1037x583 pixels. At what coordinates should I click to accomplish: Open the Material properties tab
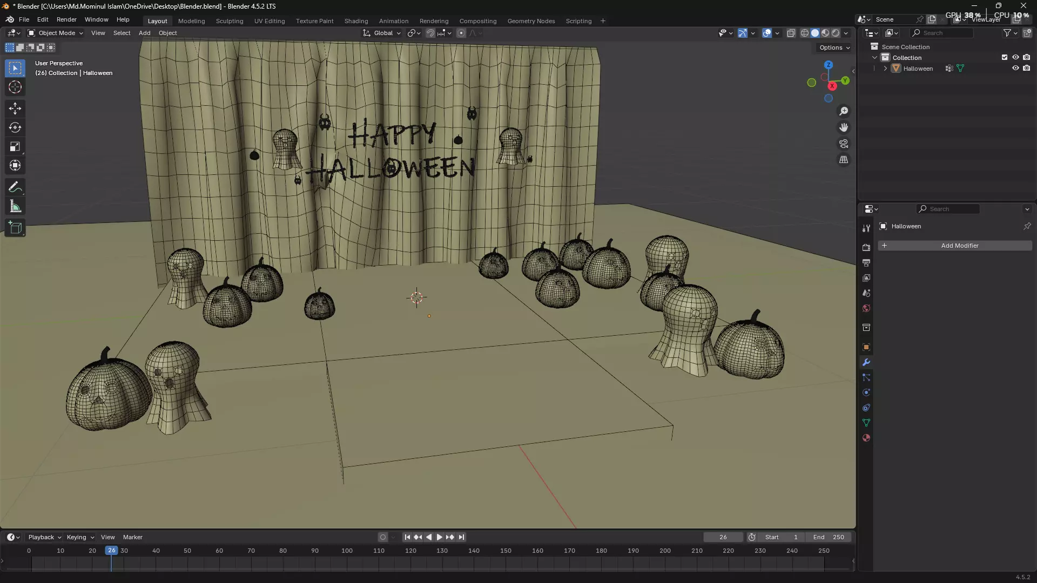(866, 438)
